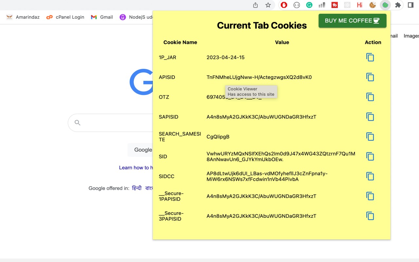Copy the SAPISID cookie value

[370, 117]
